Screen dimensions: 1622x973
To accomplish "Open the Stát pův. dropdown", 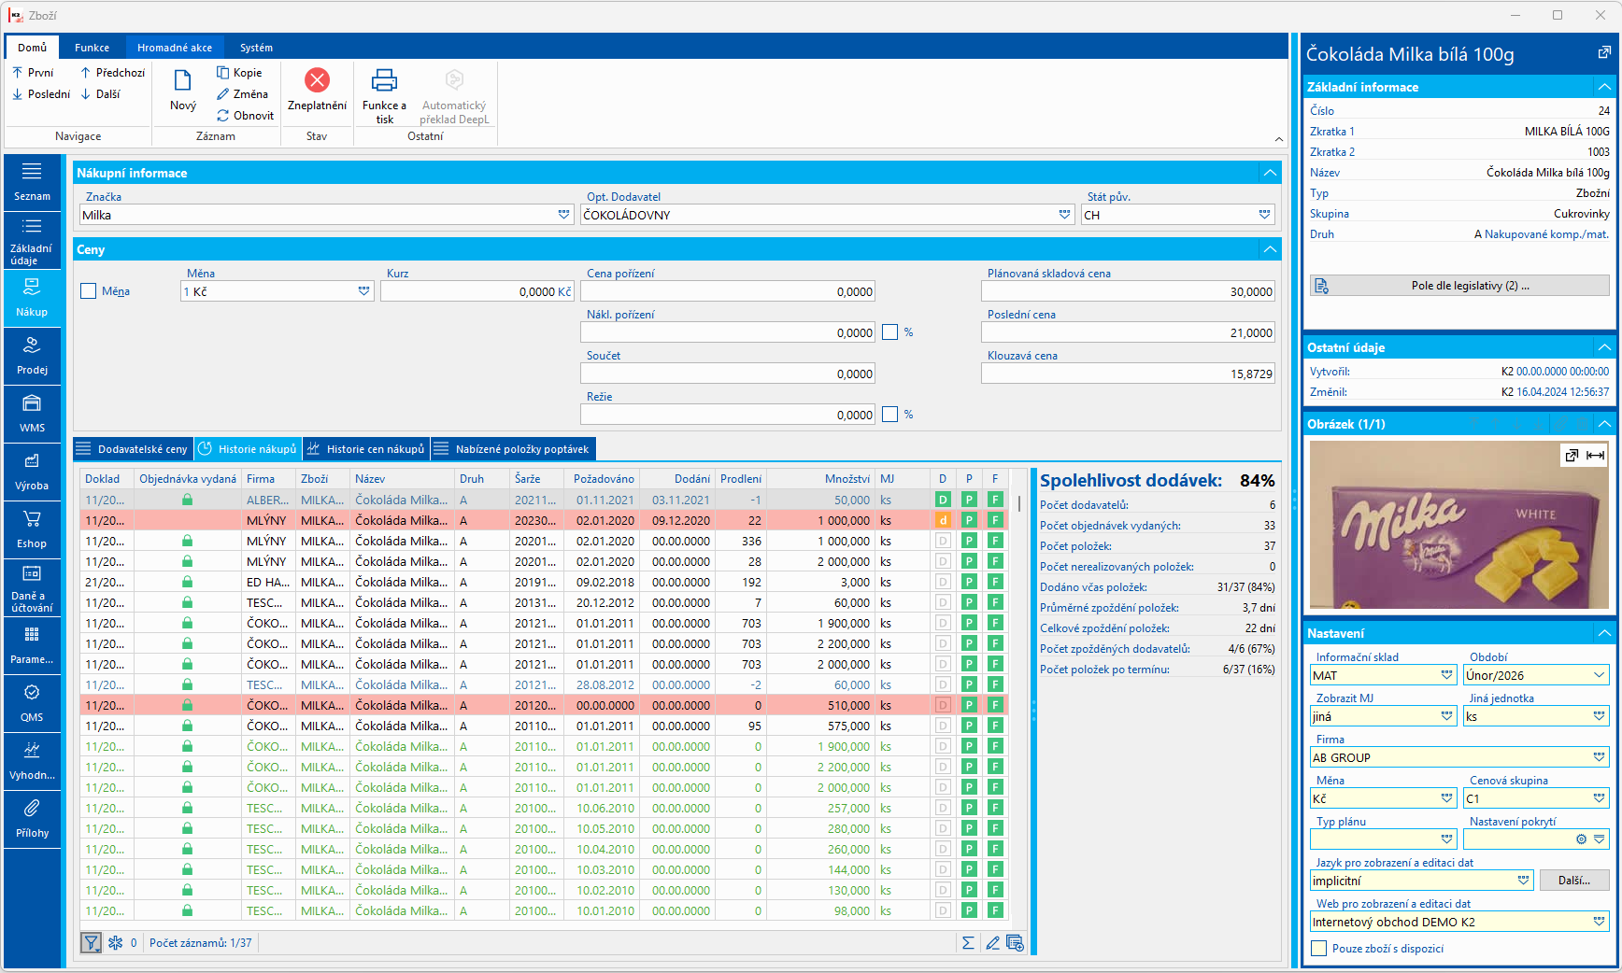I will (1265, 215).
